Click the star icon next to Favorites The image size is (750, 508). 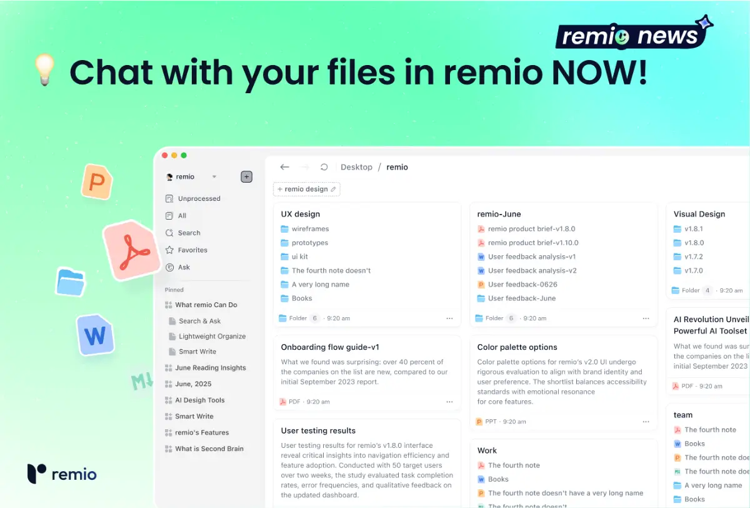(169, 250)
